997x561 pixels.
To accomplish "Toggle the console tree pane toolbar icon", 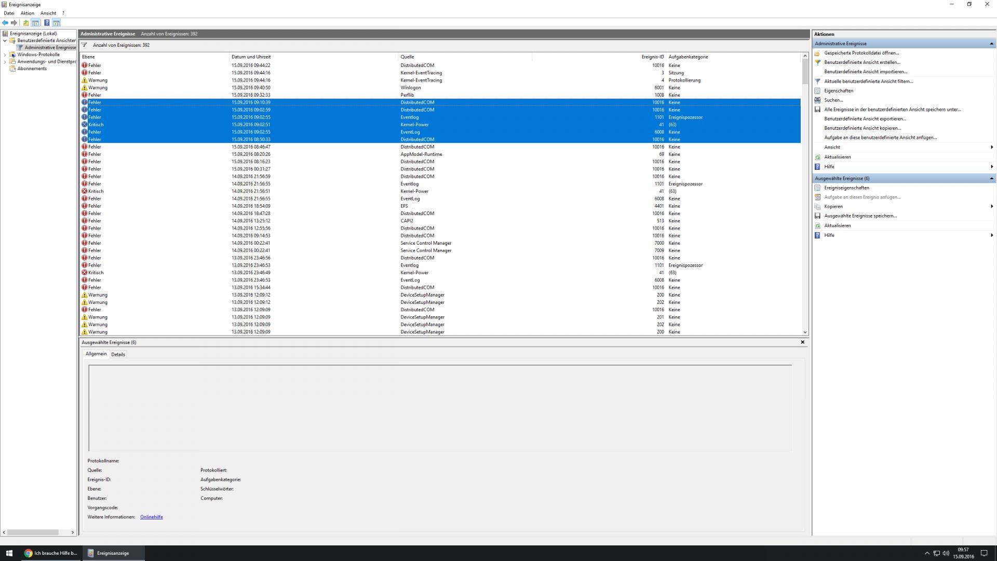I will (35, 23).
